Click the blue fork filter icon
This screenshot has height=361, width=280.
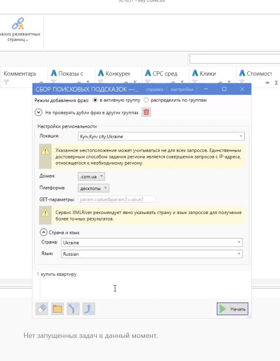[x=73, y=309]
